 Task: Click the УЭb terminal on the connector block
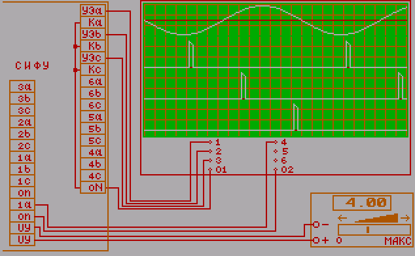[x=93, y=34]
